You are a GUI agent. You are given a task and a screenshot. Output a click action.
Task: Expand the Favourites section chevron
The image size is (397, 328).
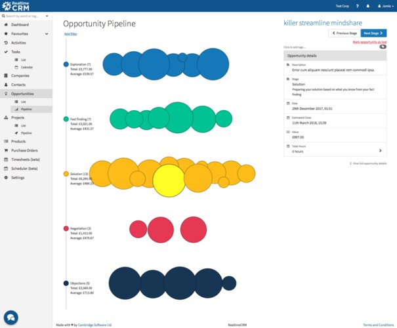coord(47,33)
